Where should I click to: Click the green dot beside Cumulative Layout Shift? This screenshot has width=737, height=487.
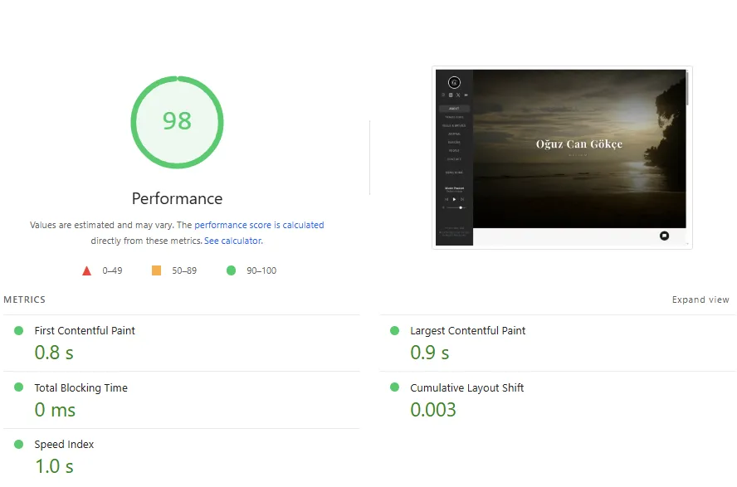coord(395,387)
